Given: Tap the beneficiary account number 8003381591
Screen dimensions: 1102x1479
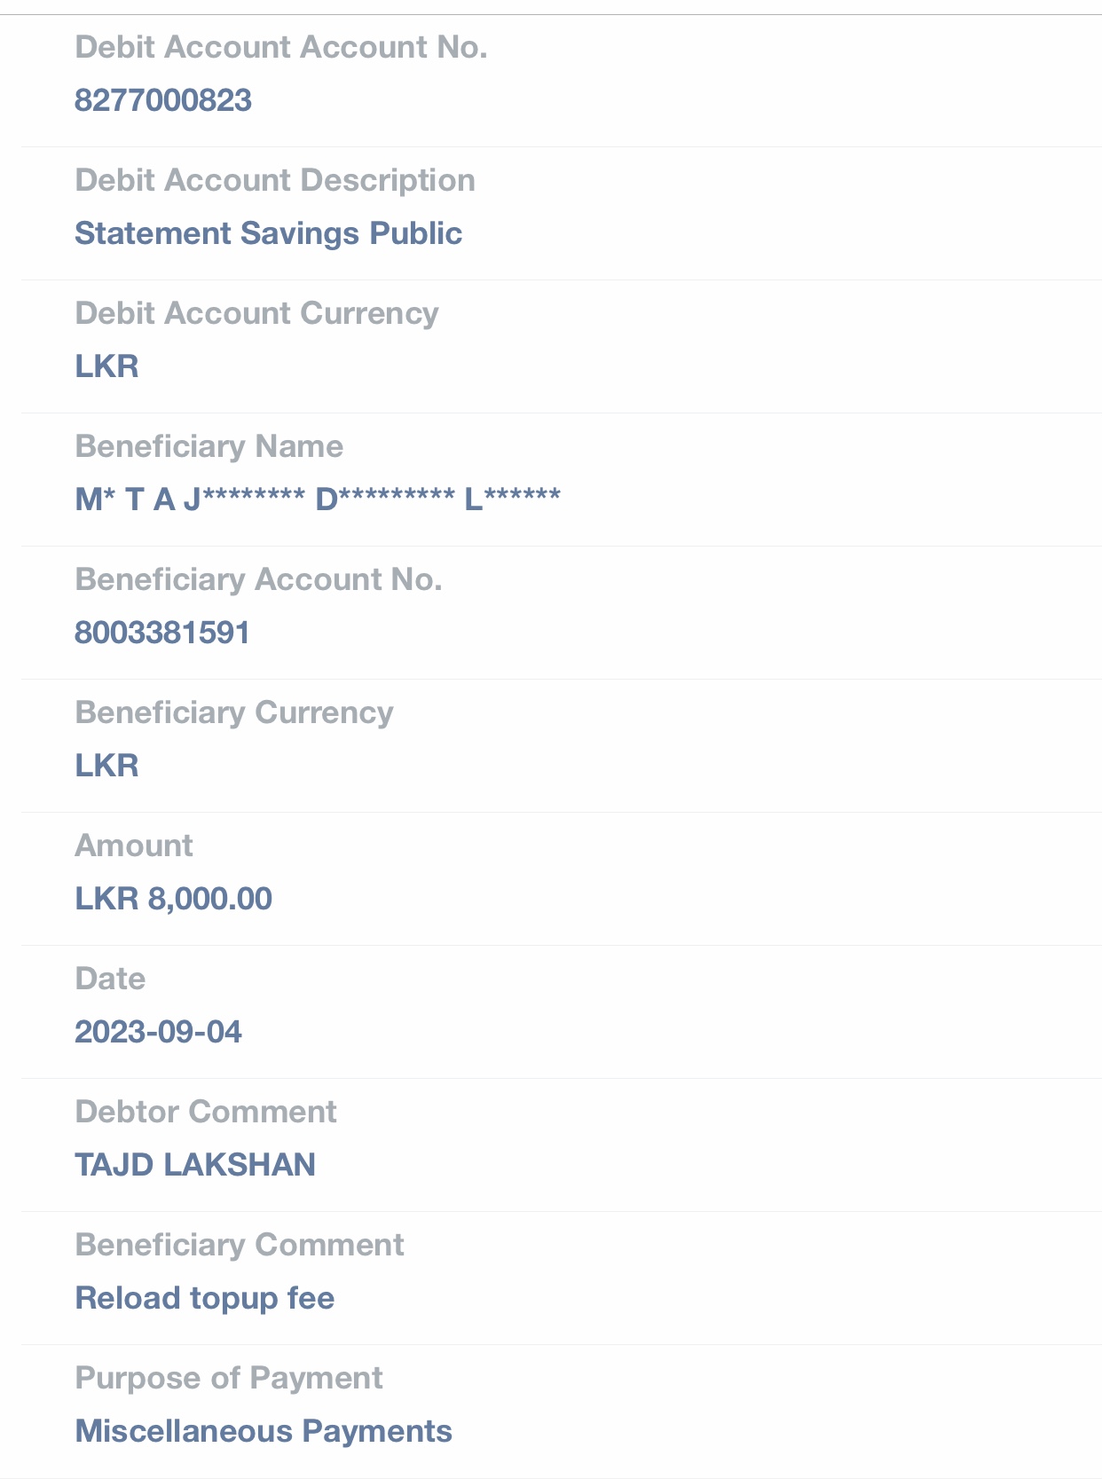Looking at the screenshot, I should click(162, 633).
